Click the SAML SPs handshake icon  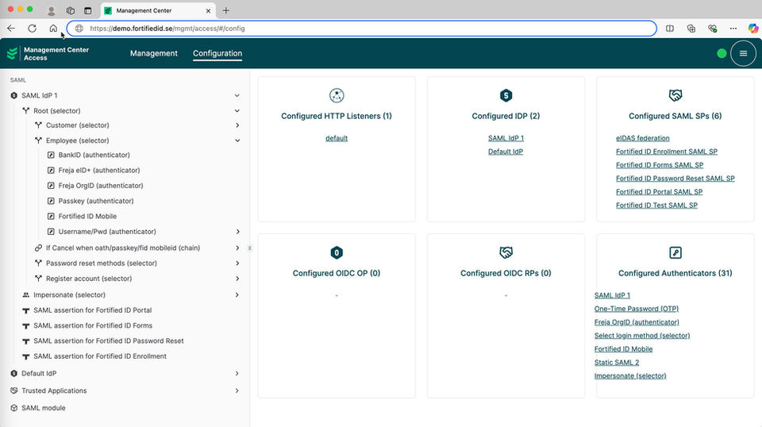[675, 95]
